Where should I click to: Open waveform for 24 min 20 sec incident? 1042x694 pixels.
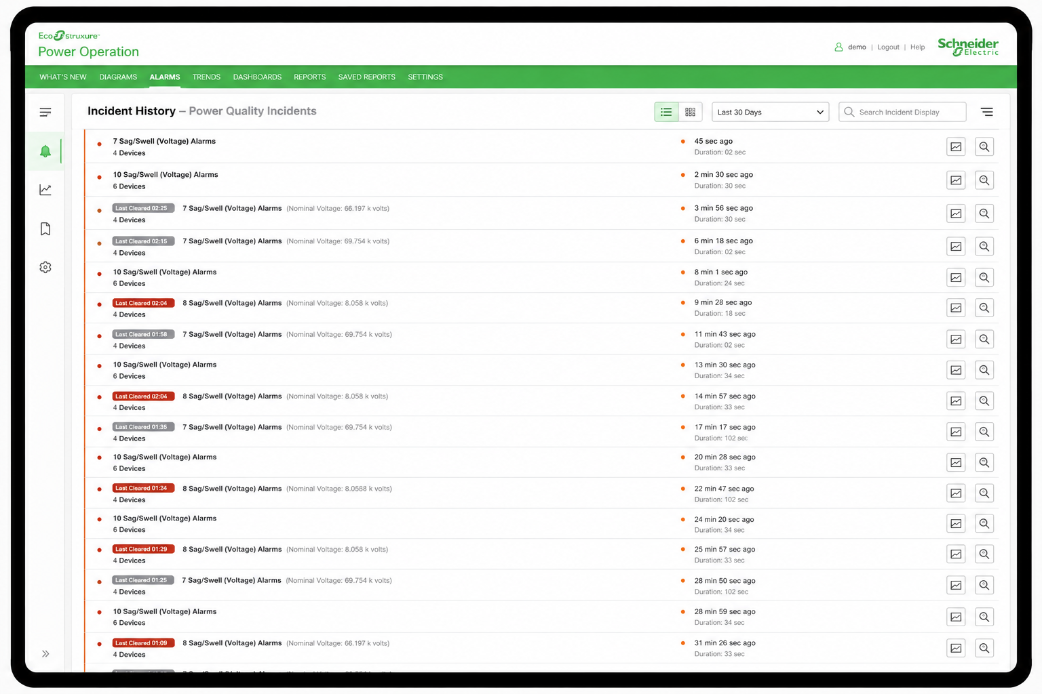pos(956,523)
